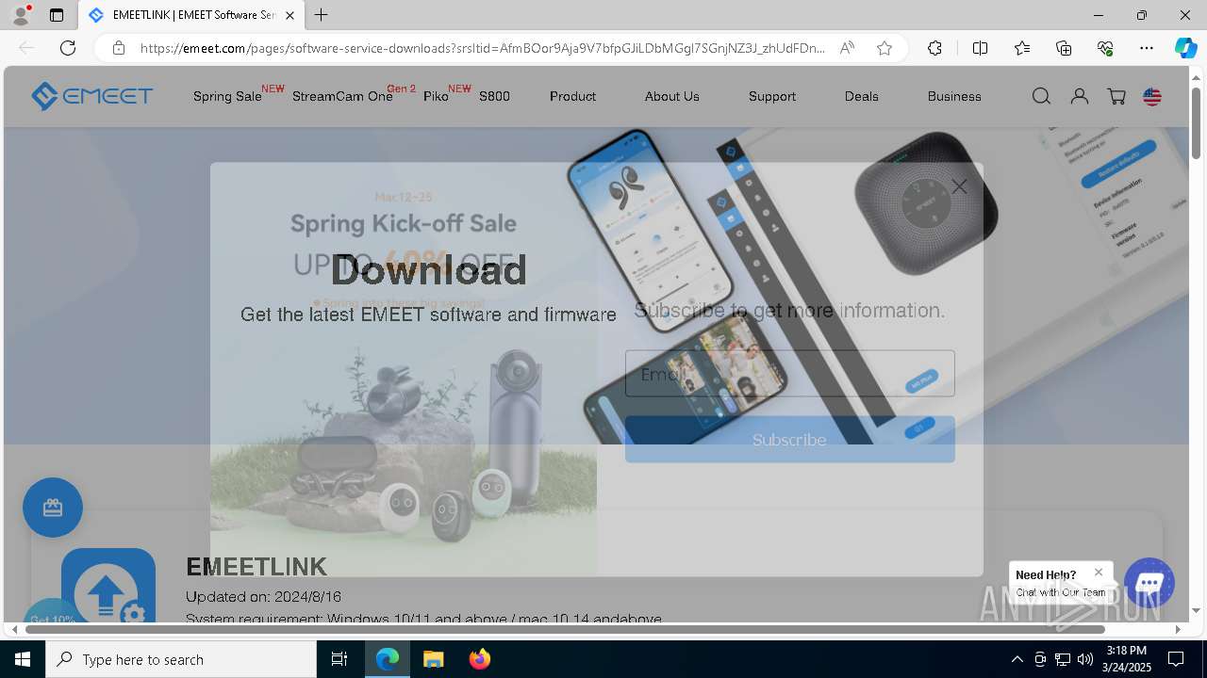
Task: Open the Piko menu item
Action: click(436, 96)
